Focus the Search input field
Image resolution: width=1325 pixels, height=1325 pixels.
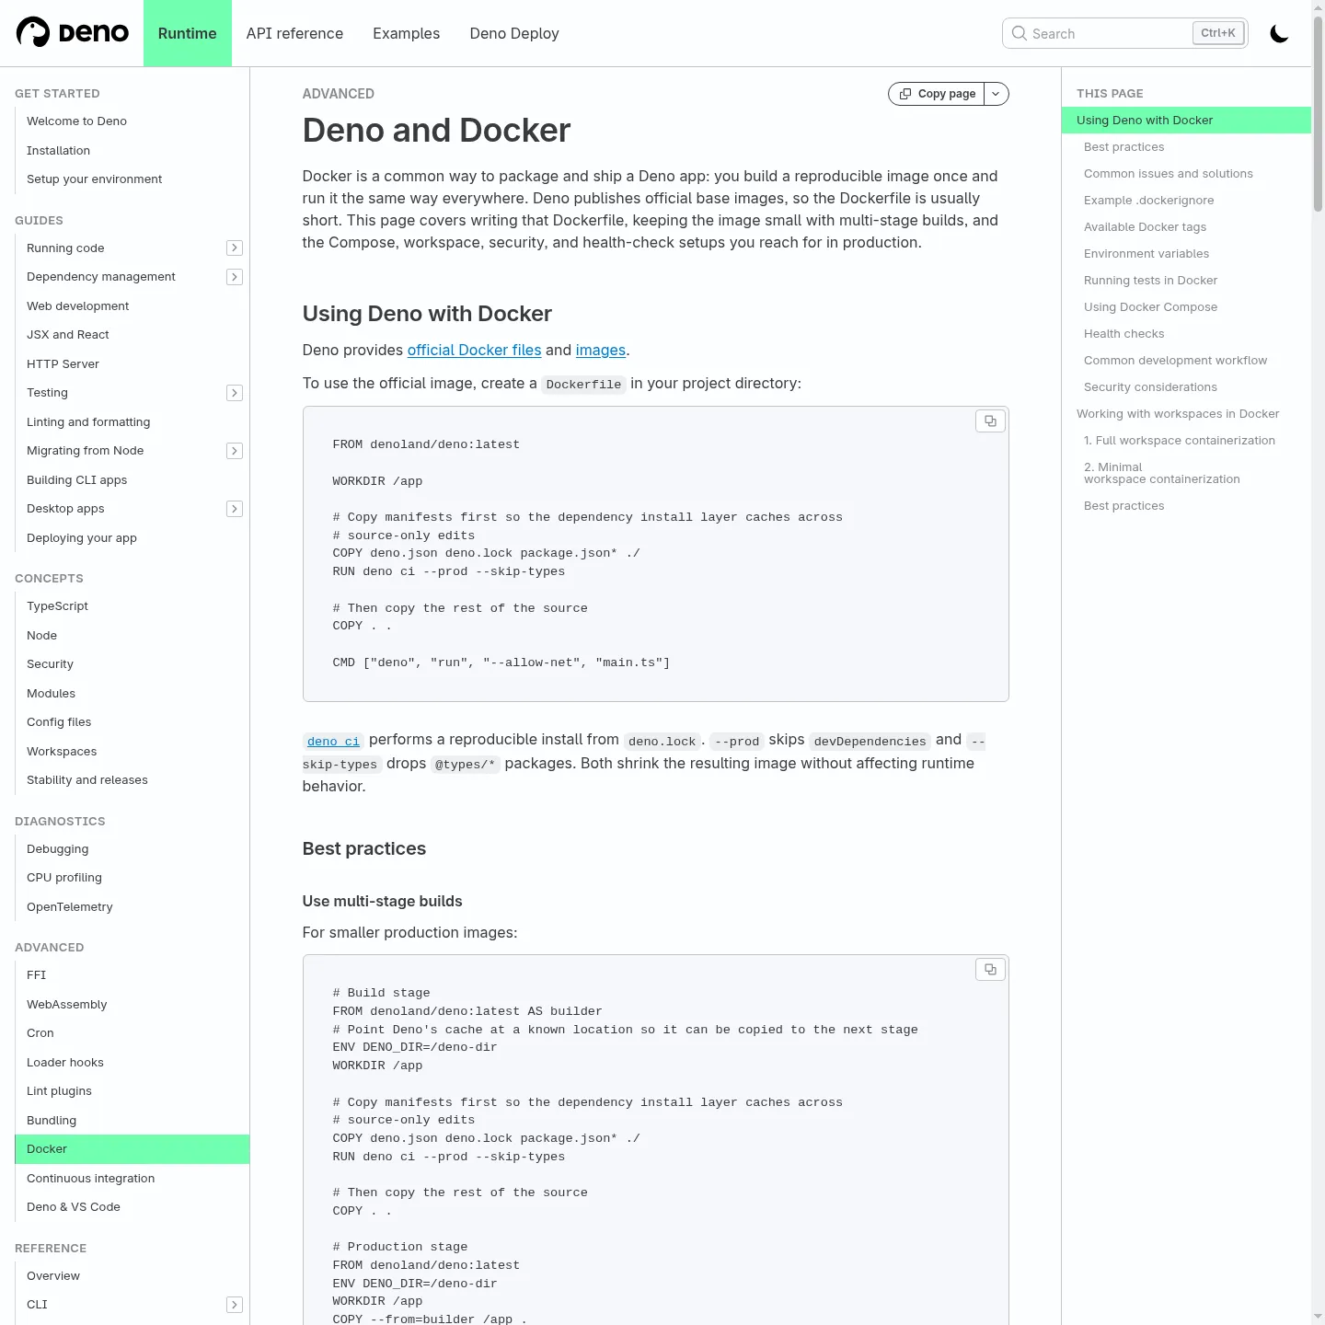pyautogui.click(x=1124, y=33)
